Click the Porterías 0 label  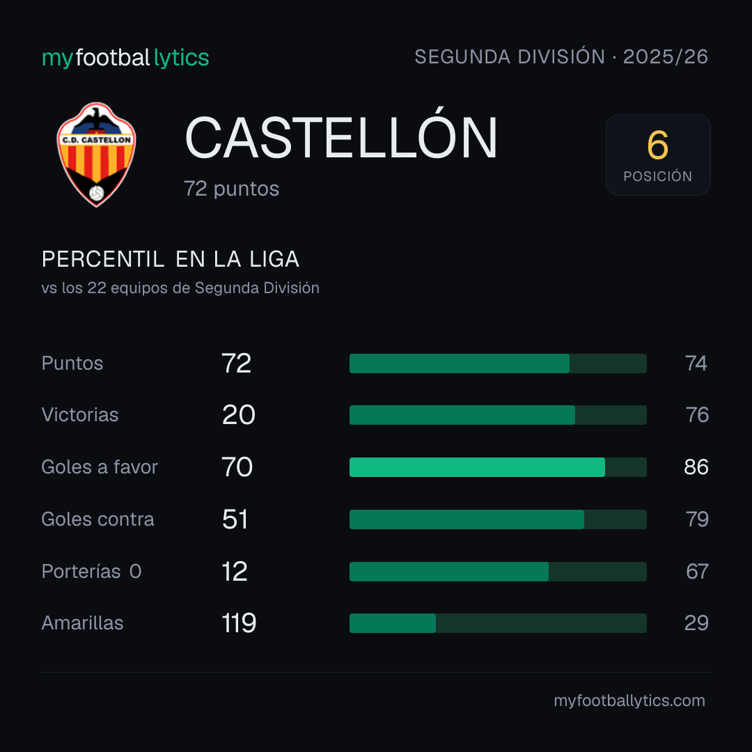point(91,572)
